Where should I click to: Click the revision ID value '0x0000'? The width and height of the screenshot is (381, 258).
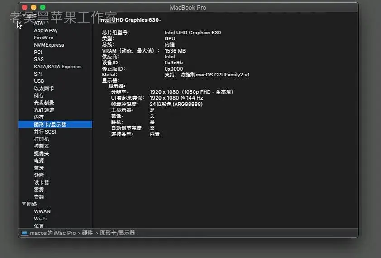(174, 69)
